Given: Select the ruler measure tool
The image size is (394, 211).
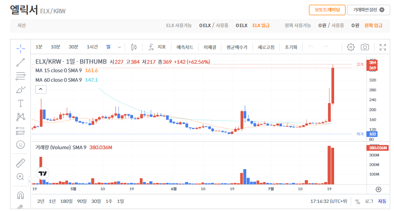Looking at the screenshot, I should pyautogui.click(x=20, y=163).
